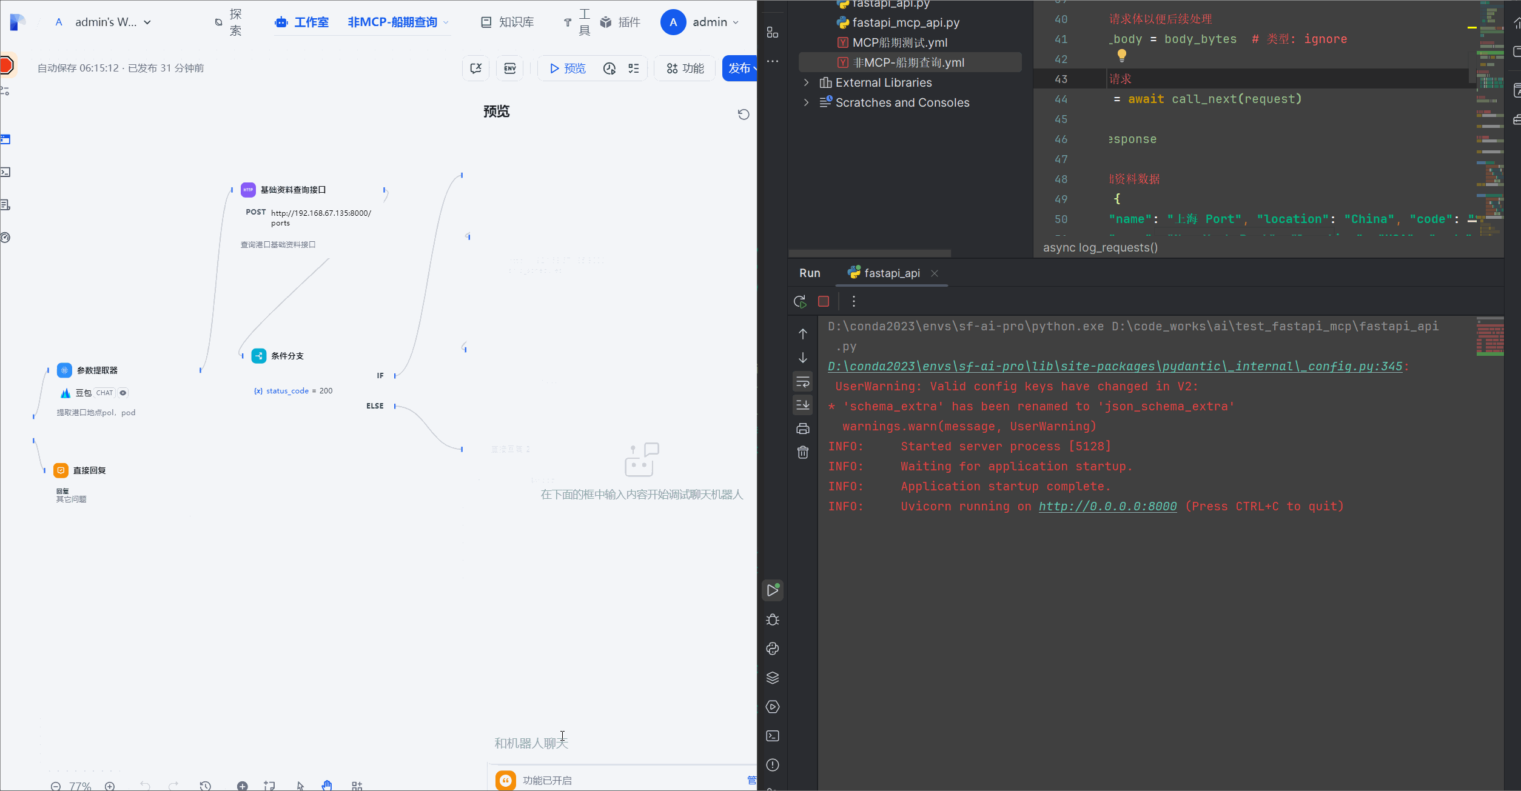
Task: Clear the console output with trash icon
Action: coord(802,452)
